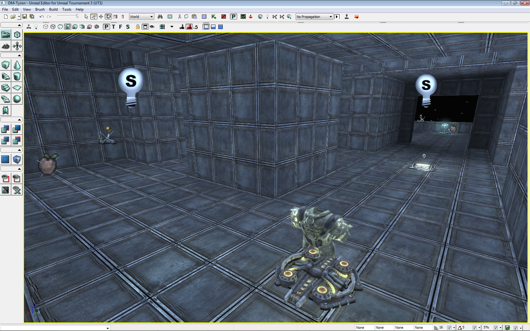Open the Edit menu
The height and width of the screenshot is (331, 530).
(x=15, y=9)
